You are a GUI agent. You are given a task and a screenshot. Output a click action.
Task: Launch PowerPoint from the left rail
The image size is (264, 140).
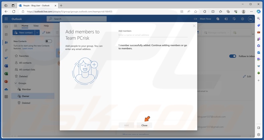tap(6, 81)
